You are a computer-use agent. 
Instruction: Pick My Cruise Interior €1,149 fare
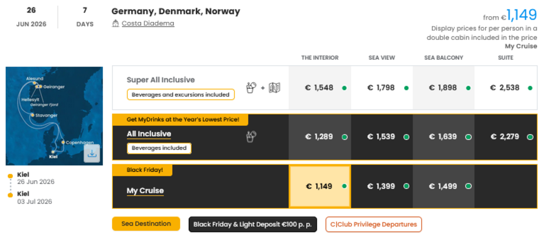point(320,186)
